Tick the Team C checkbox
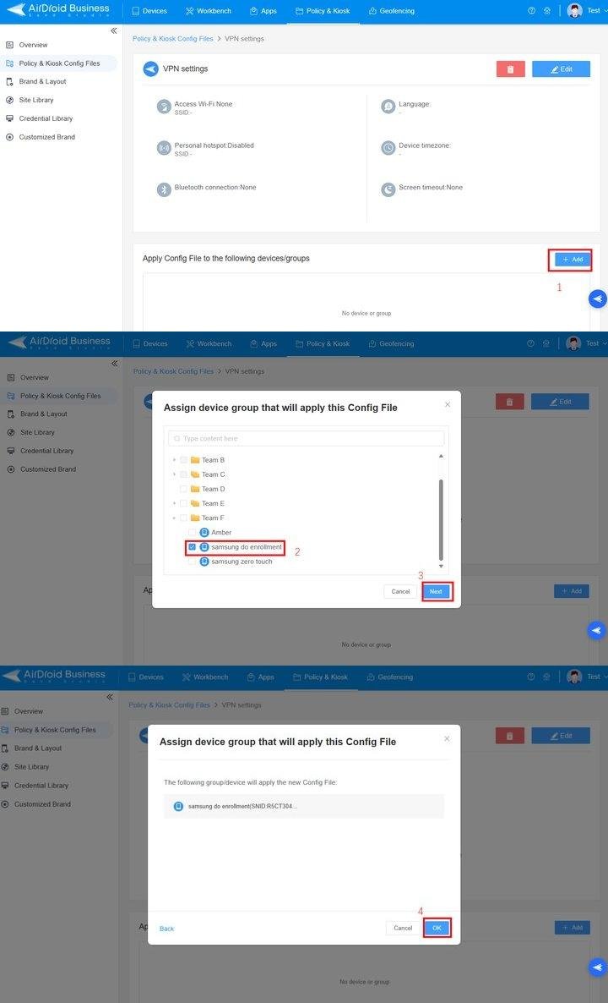 pyautogui.click(x=184, y=474)
